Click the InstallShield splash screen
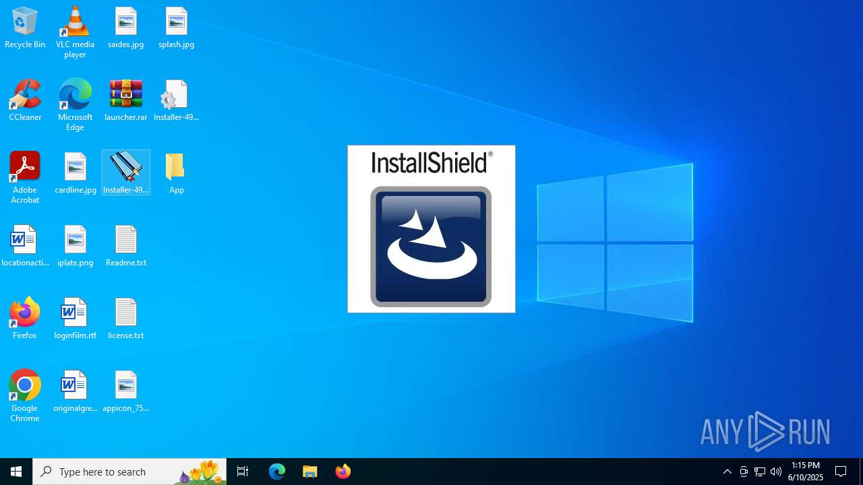Viewport: 863px width, 485px height. 431,229
